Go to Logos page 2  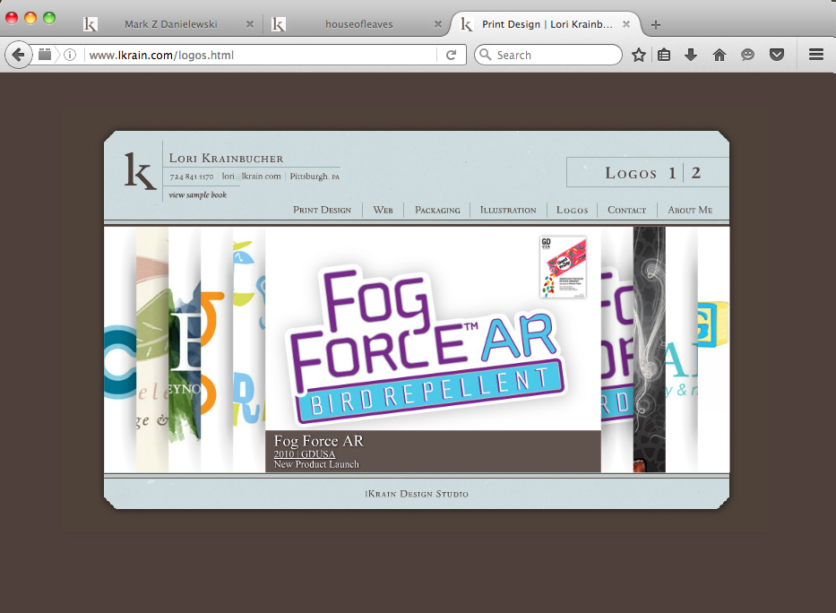point(696,173)
